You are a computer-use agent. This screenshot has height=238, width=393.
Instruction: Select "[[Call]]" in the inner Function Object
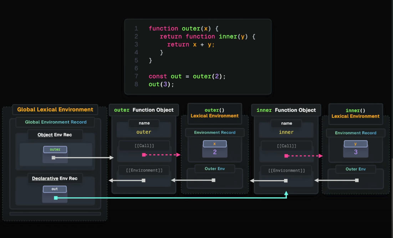click(x=287, y=146)
